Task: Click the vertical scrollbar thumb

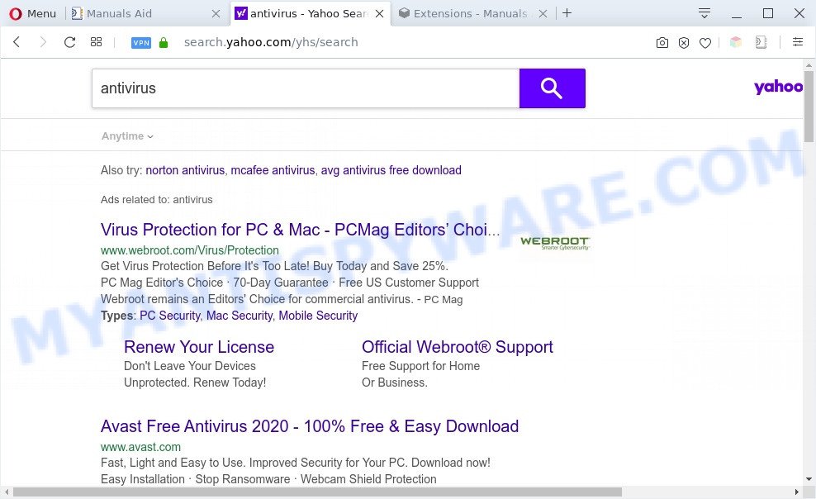Action: [809, 106]
